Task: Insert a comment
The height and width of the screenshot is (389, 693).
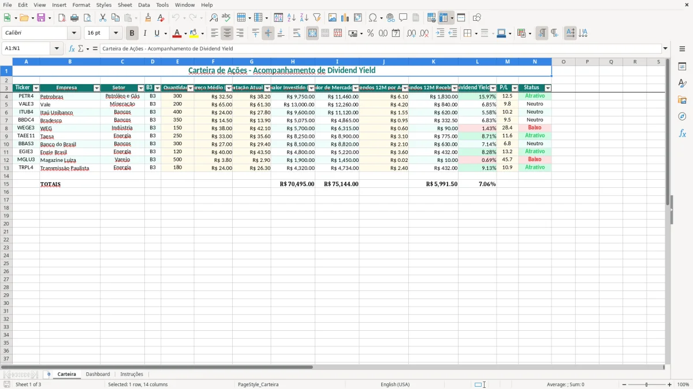Action: coord(403,18)
